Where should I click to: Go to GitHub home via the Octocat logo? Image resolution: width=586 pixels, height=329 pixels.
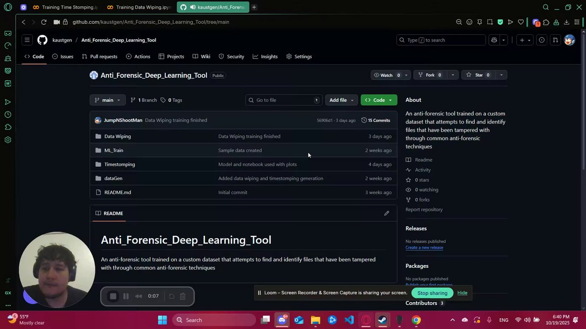click(x=42, y=40)
